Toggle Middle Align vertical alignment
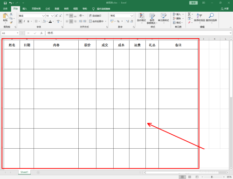 pyautogui.click(x=71, y=15)
